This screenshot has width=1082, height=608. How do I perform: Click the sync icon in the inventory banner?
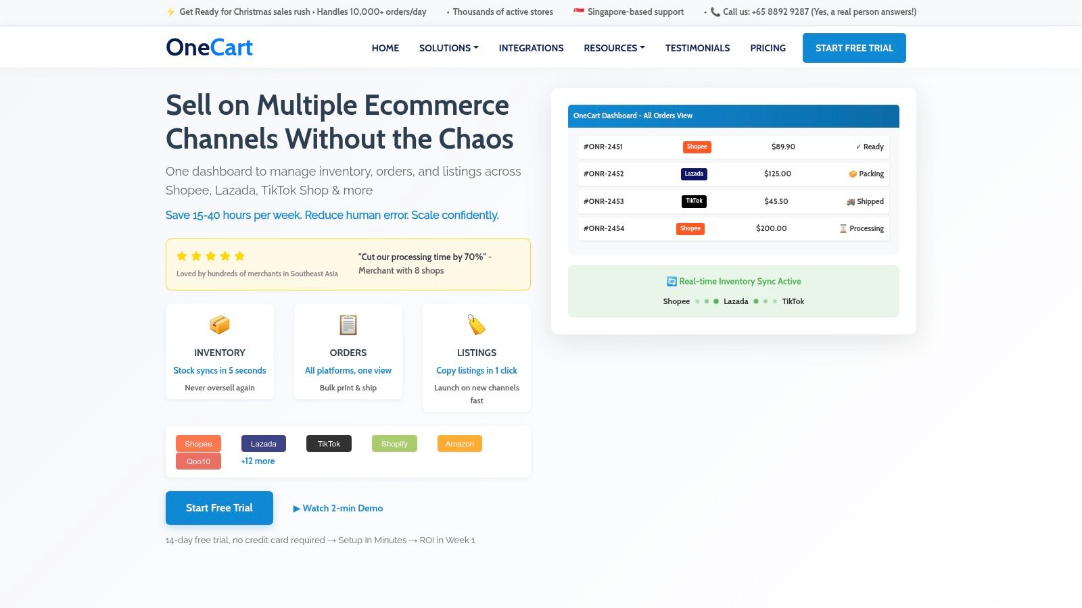point(671,281)
